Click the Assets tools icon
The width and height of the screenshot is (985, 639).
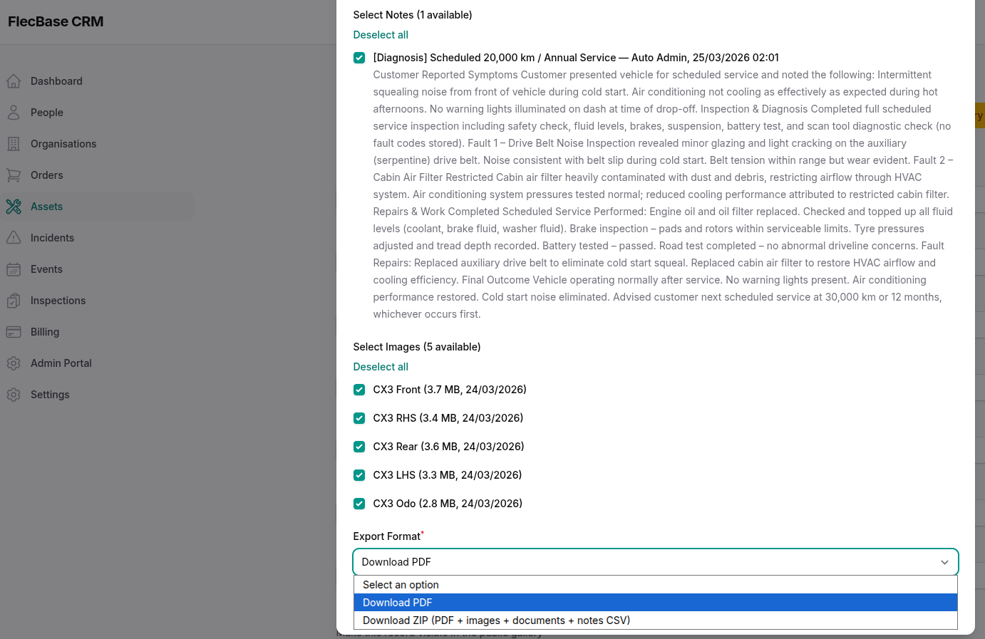13,206
